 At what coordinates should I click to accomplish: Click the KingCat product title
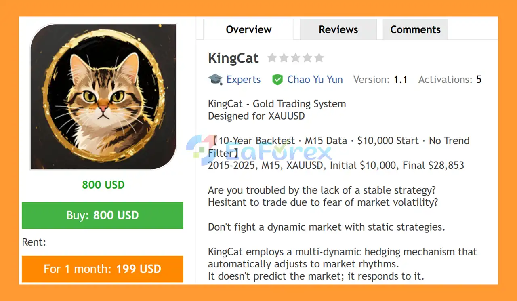(x=233, y=58)
